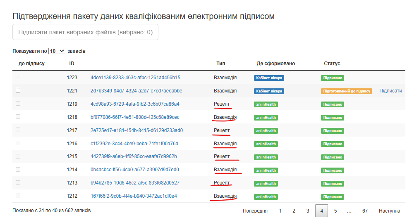Tick the checkbox for record 1221
The image size is (407, 220).
point(18,90)
